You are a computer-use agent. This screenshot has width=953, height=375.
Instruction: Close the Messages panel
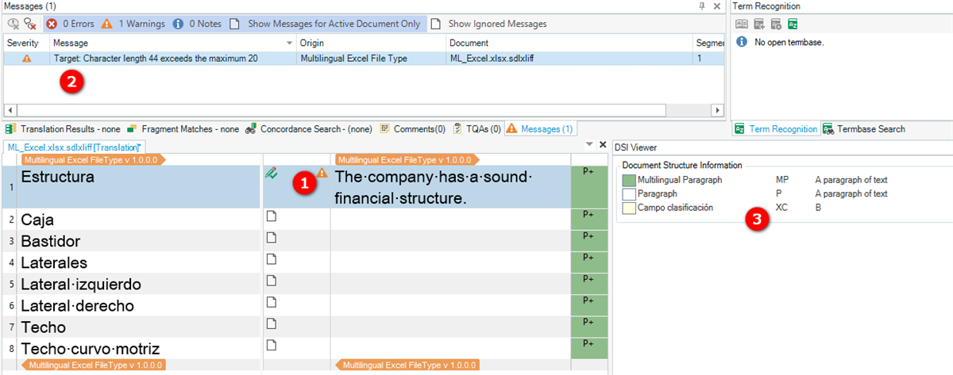717,6
